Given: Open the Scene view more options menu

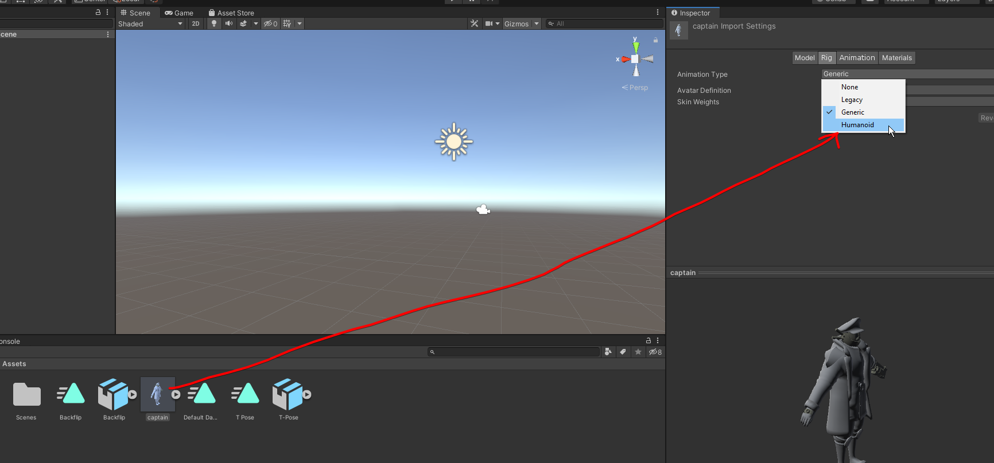Looking at the screenshot, I should tap(658, 12).
